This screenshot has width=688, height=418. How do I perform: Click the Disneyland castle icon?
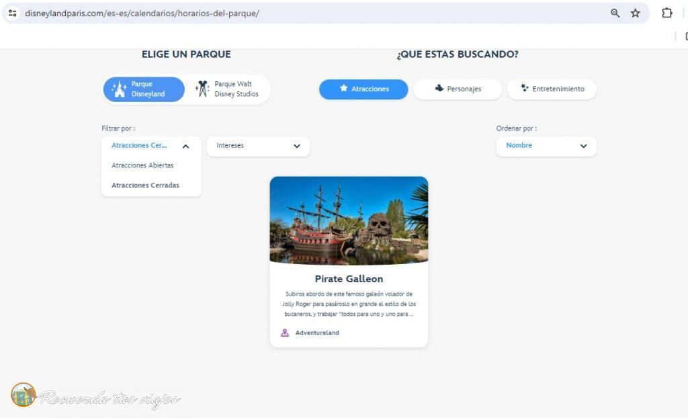click(x=119, y=89)
